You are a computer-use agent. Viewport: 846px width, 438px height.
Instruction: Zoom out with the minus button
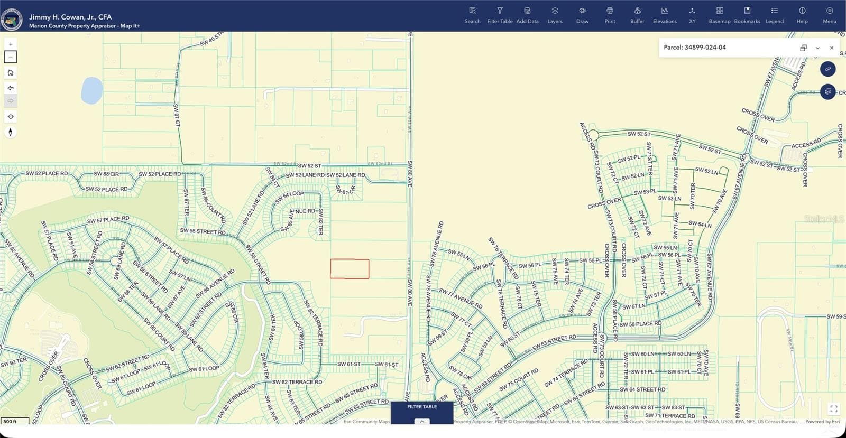[11, 57]
